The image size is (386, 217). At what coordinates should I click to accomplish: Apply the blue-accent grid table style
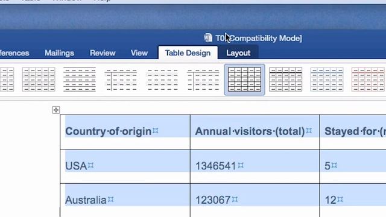(x=327, y=80)
